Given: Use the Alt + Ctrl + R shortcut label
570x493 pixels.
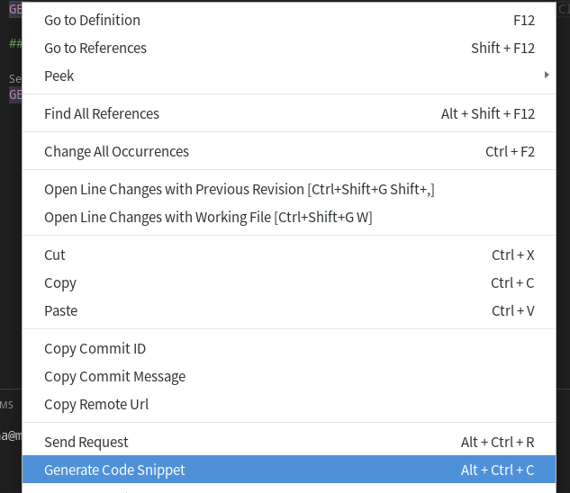Looking at the screenshot, I should (x=498, y=442).
